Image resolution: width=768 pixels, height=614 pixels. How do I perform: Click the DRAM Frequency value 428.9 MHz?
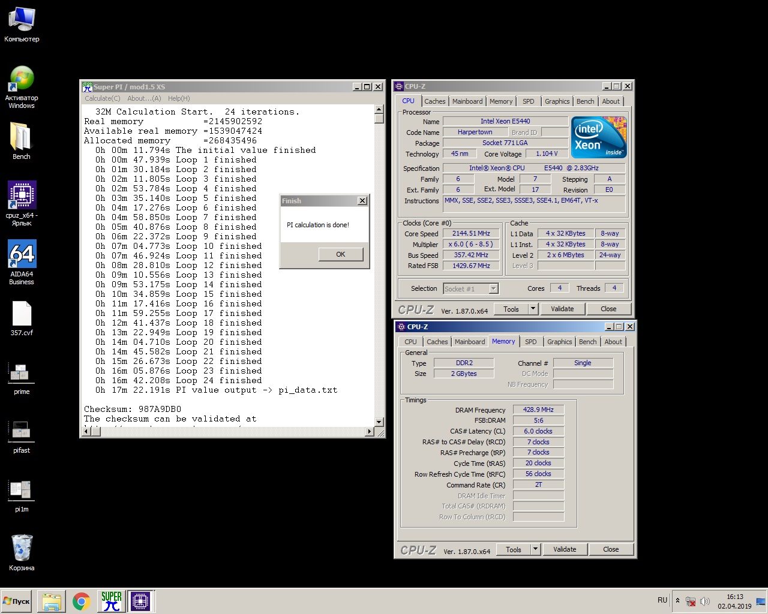538,410
